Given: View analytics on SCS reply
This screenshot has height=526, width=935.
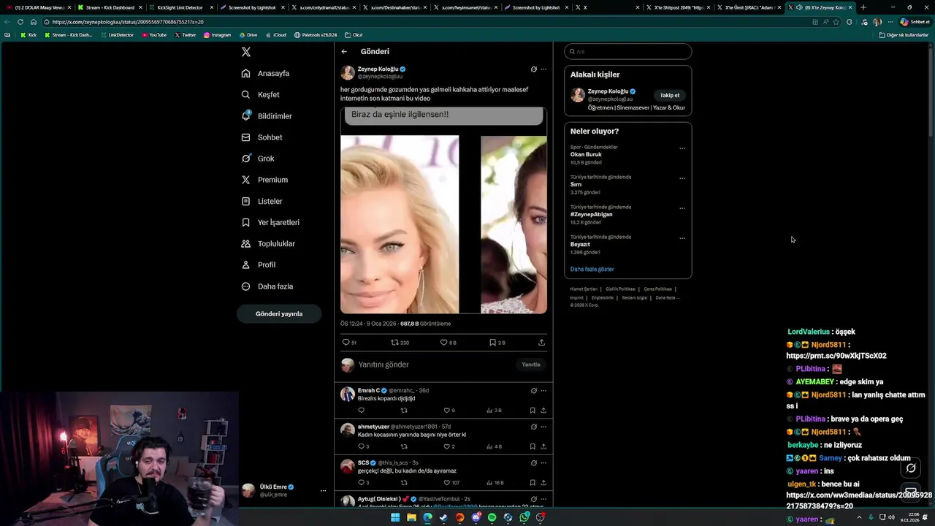Looking at the screenshot, I should pyautogui.click(x=495, y=482).
